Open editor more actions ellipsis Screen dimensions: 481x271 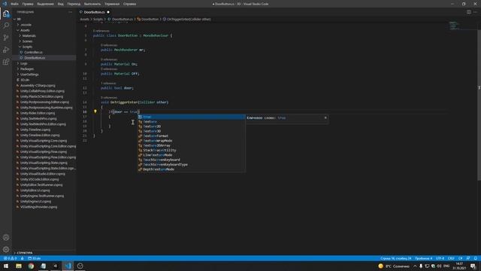click(475, 12)
